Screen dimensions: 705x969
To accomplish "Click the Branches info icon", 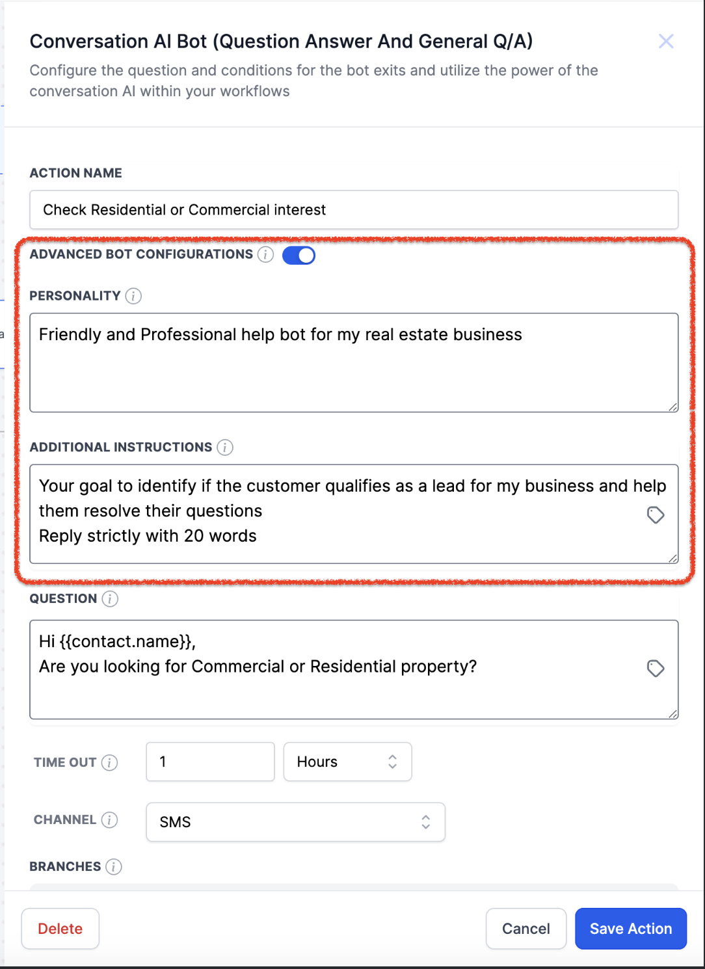I will pyautogui.click(x=114, y=867).
